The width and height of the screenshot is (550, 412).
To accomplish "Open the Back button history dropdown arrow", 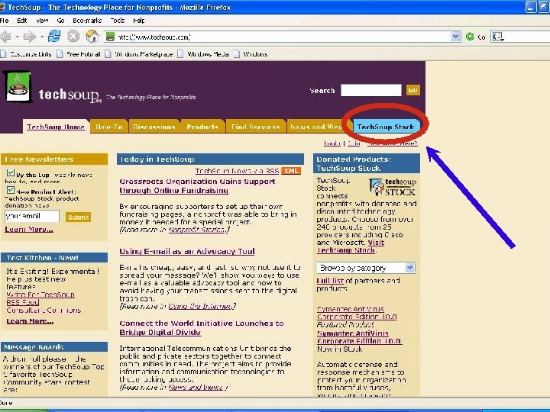I will [17, 37].
